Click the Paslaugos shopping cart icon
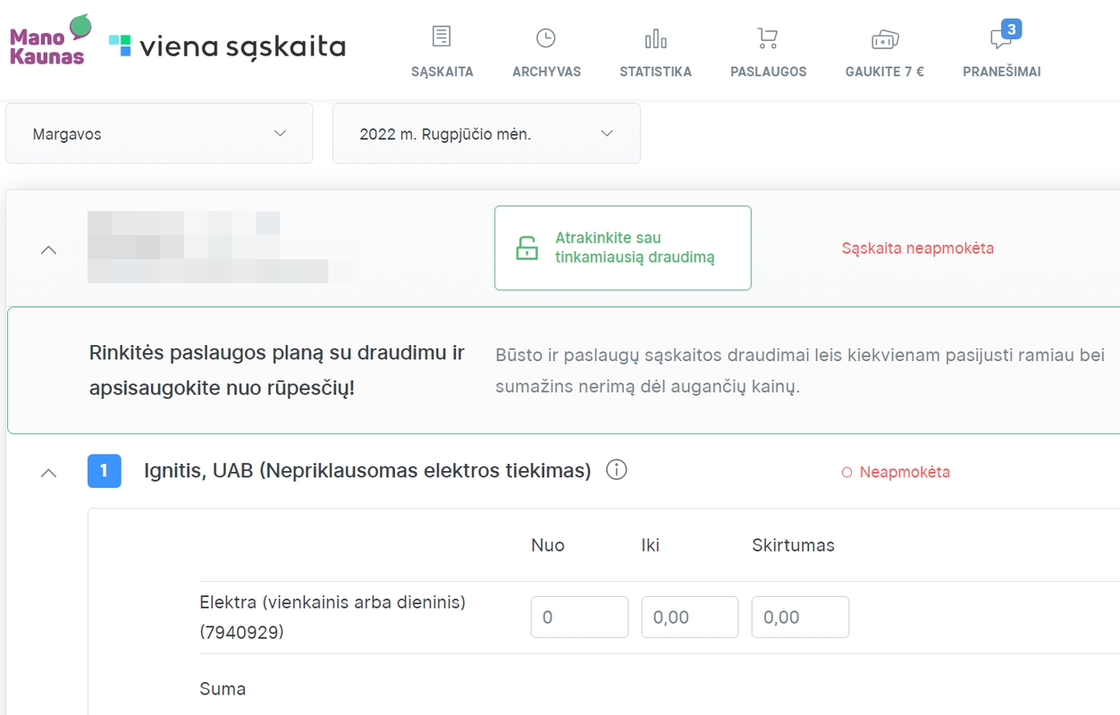This screenshot has height=715, width=1120. (768, 38)
